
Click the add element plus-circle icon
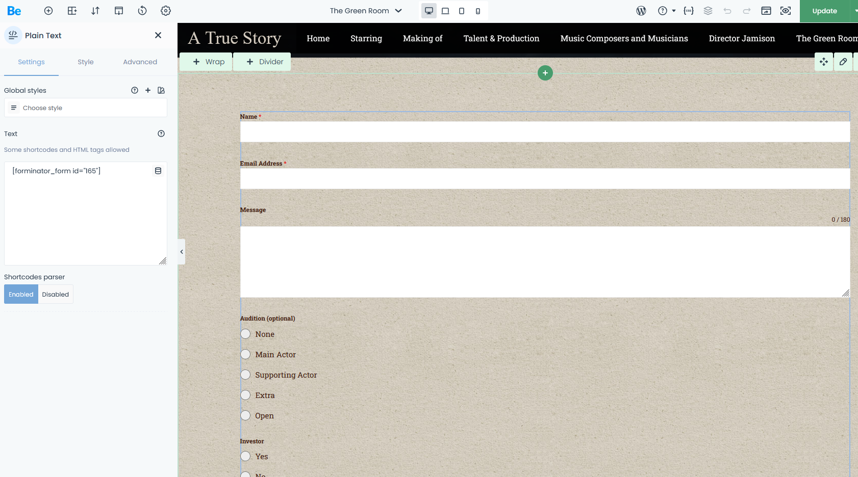(x=48, y=11)
